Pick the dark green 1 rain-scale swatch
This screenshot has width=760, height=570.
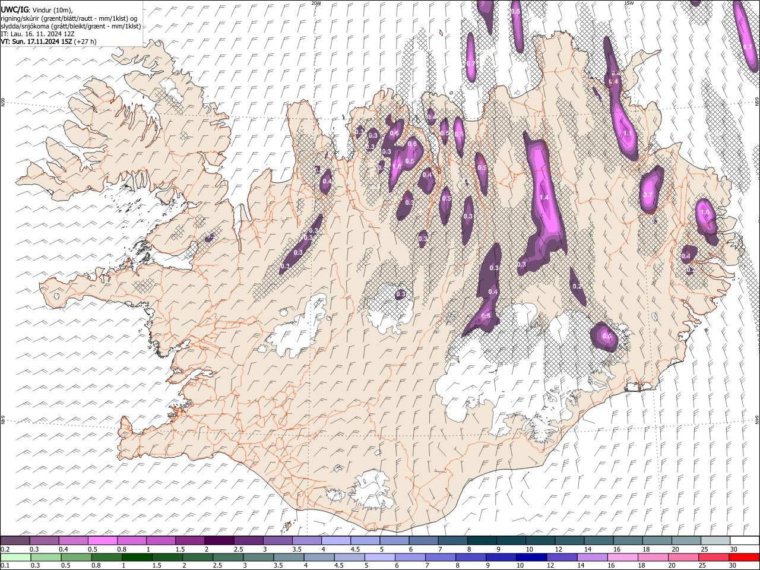(137, 557)
